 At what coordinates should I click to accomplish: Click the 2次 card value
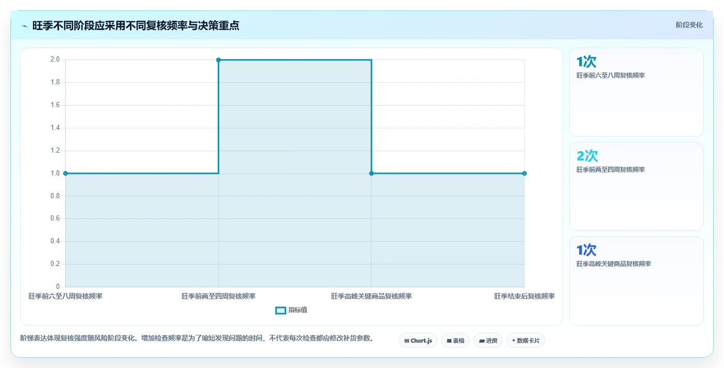tap(587, 156)
